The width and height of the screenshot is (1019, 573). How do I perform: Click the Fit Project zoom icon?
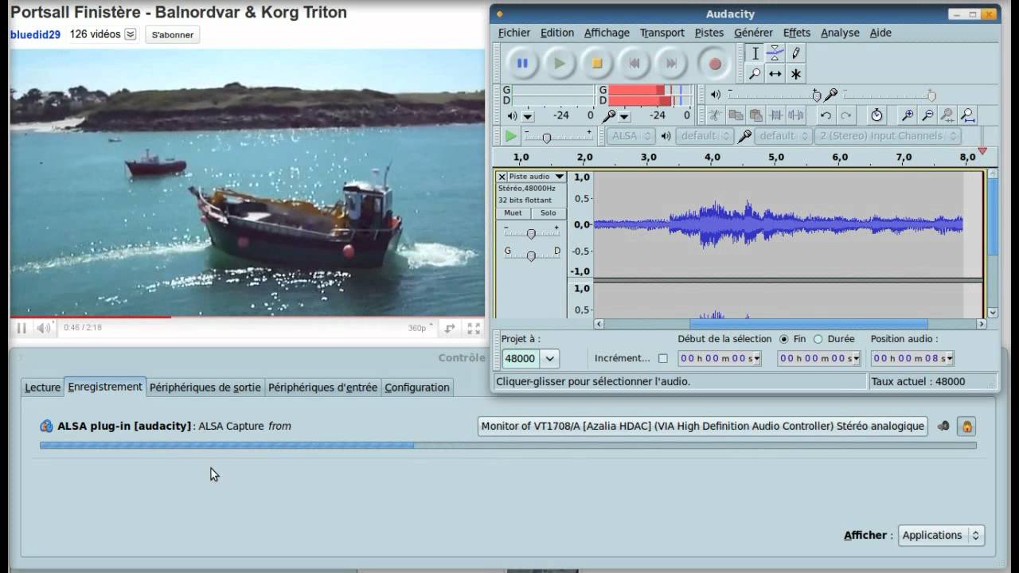(x=968, y=115)
